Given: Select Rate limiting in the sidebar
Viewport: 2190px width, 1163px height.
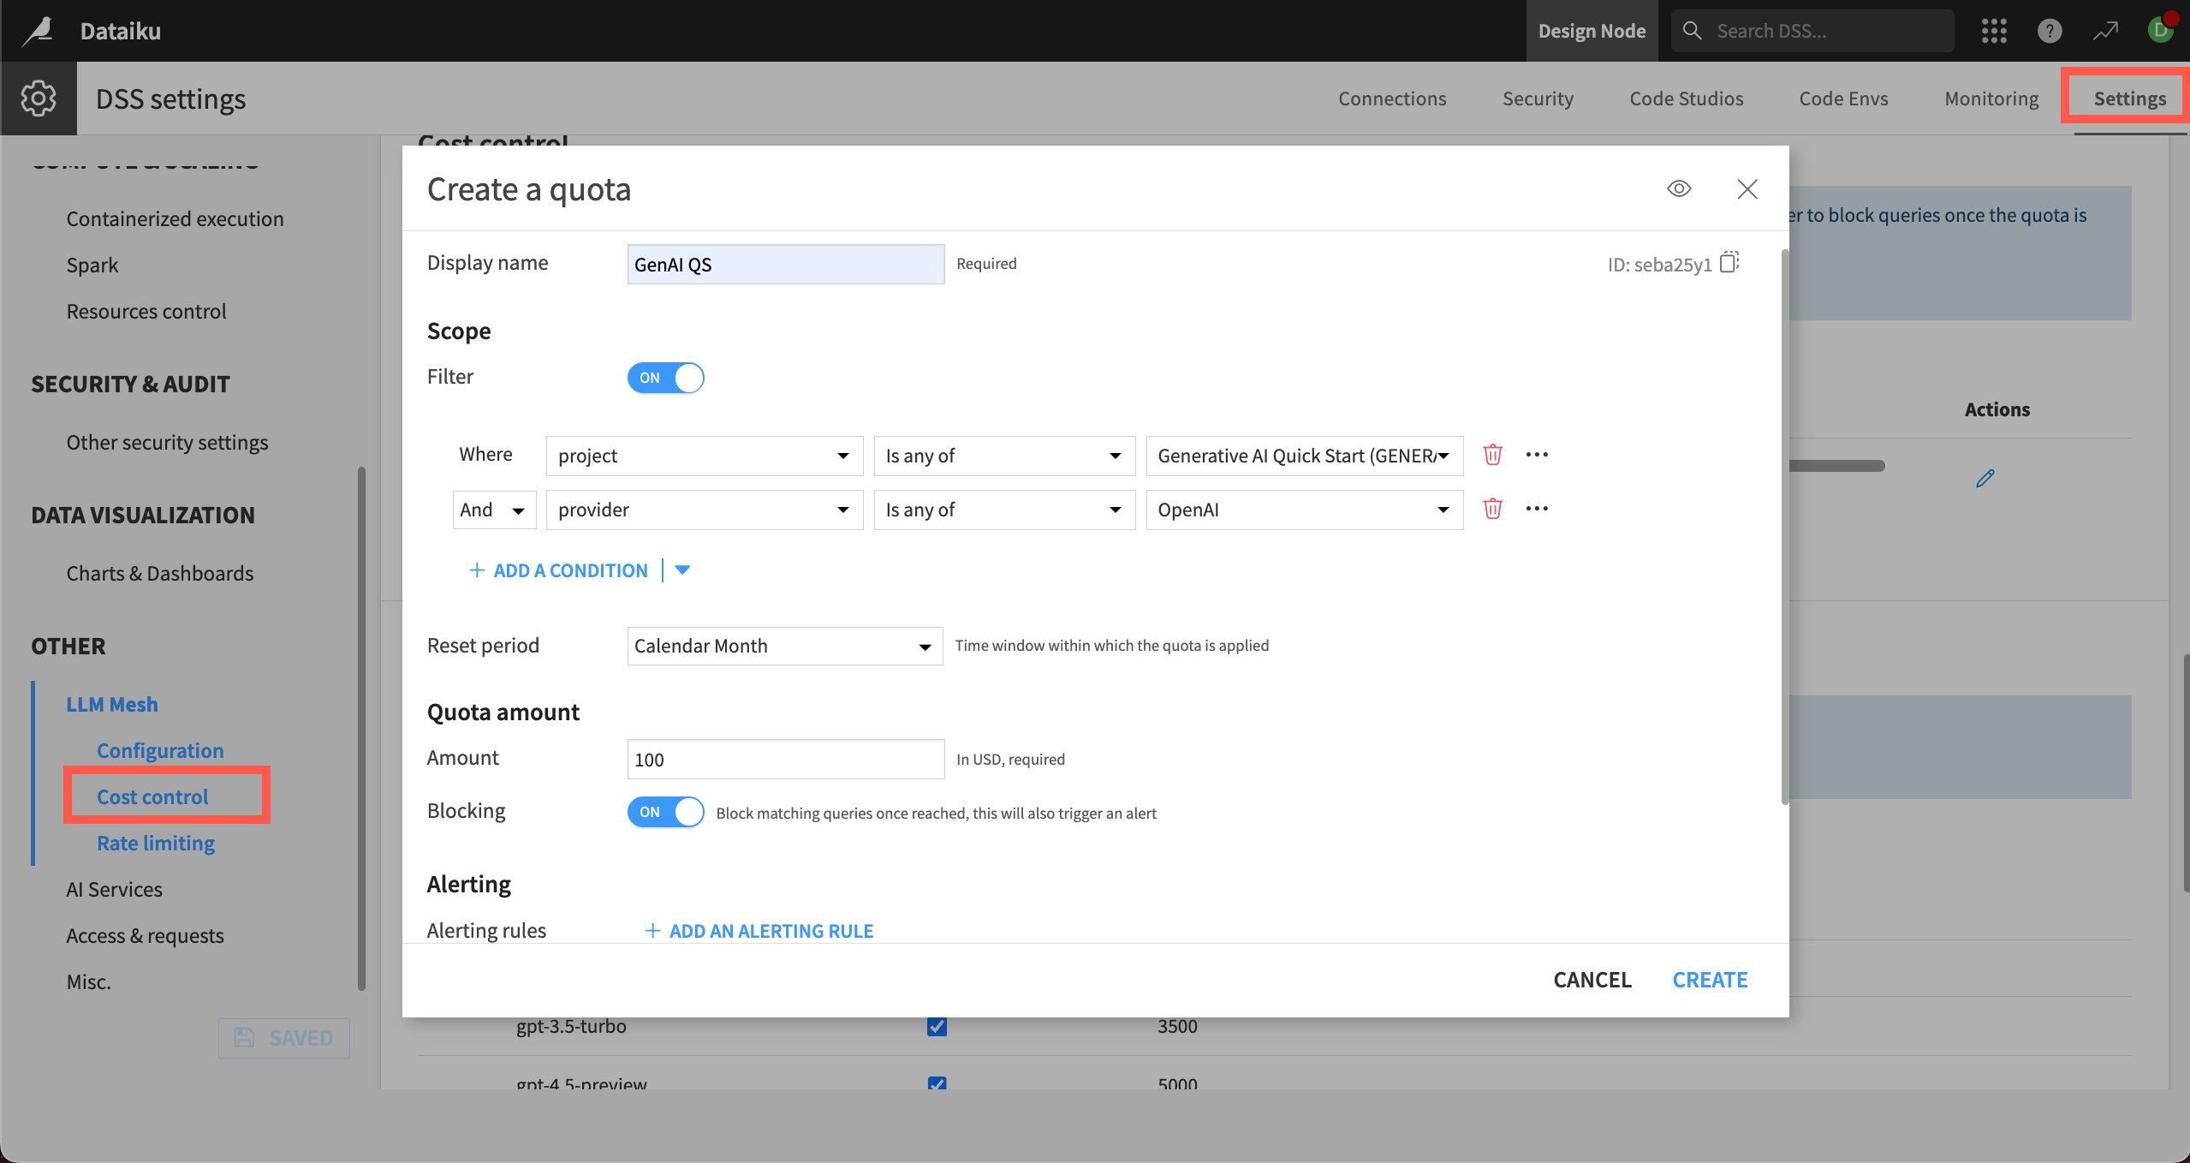Looking at the screenshot, I should pos(155,842).
